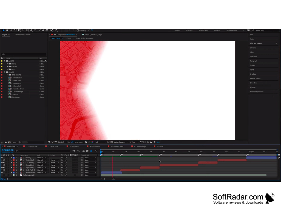Open the Effects & Presets panel
Viewport: 281px width, 211px height.
(x=256, y=43)
